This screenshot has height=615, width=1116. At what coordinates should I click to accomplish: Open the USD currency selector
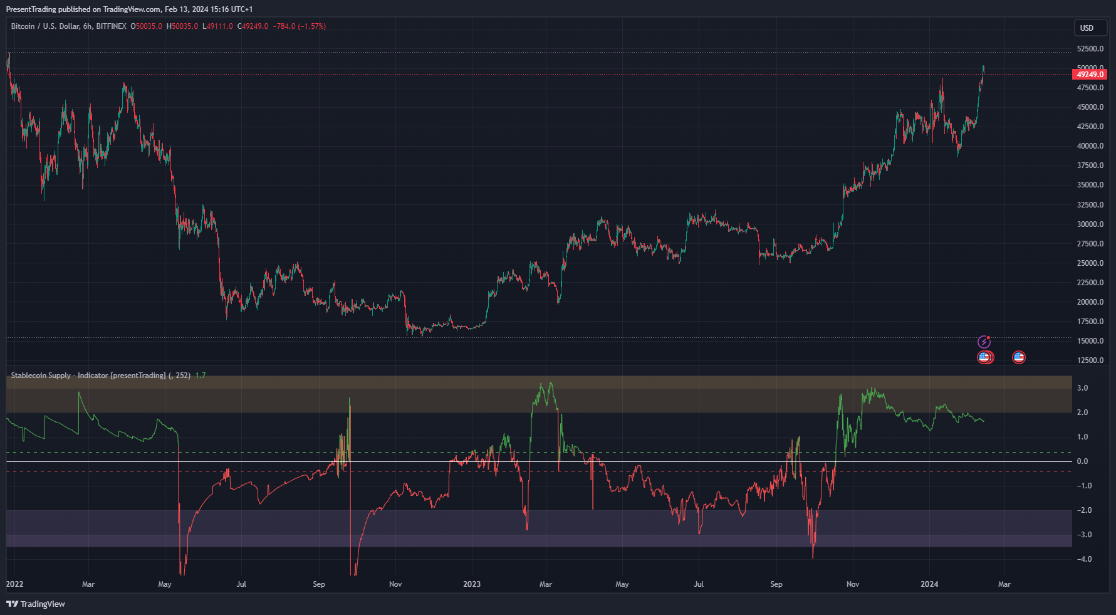[1090, 28]
